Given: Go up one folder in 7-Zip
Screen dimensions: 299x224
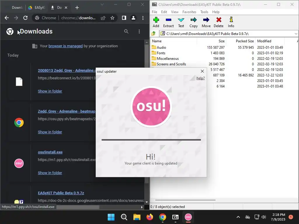Looking at the screenshot, I should pos(154,34).
